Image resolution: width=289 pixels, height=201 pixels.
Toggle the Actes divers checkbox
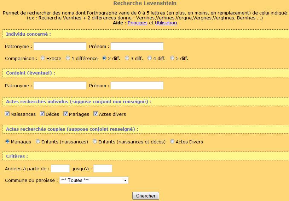96,114
